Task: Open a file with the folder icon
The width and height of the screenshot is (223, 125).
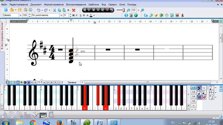Action: [12, 10]
